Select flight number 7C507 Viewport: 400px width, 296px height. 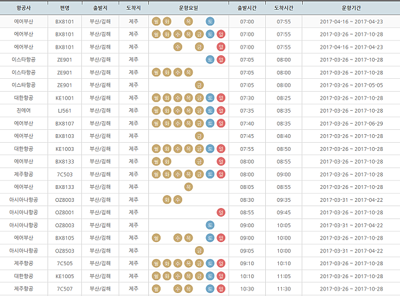point(65,289)
